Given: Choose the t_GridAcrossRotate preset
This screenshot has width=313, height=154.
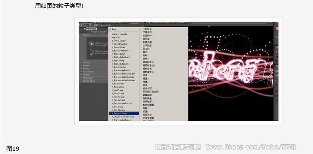Looking at the screenshot, I should (x=122, y=104).
